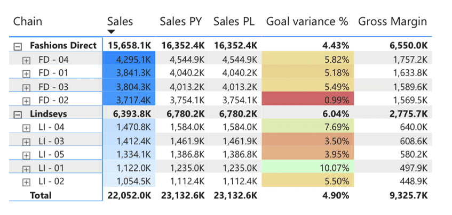Select the green 10.07% goal variance cell

point(308,169)
